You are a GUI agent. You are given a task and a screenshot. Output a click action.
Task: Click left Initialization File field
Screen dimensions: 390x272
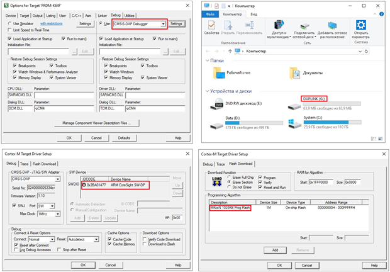pos(38,52)
